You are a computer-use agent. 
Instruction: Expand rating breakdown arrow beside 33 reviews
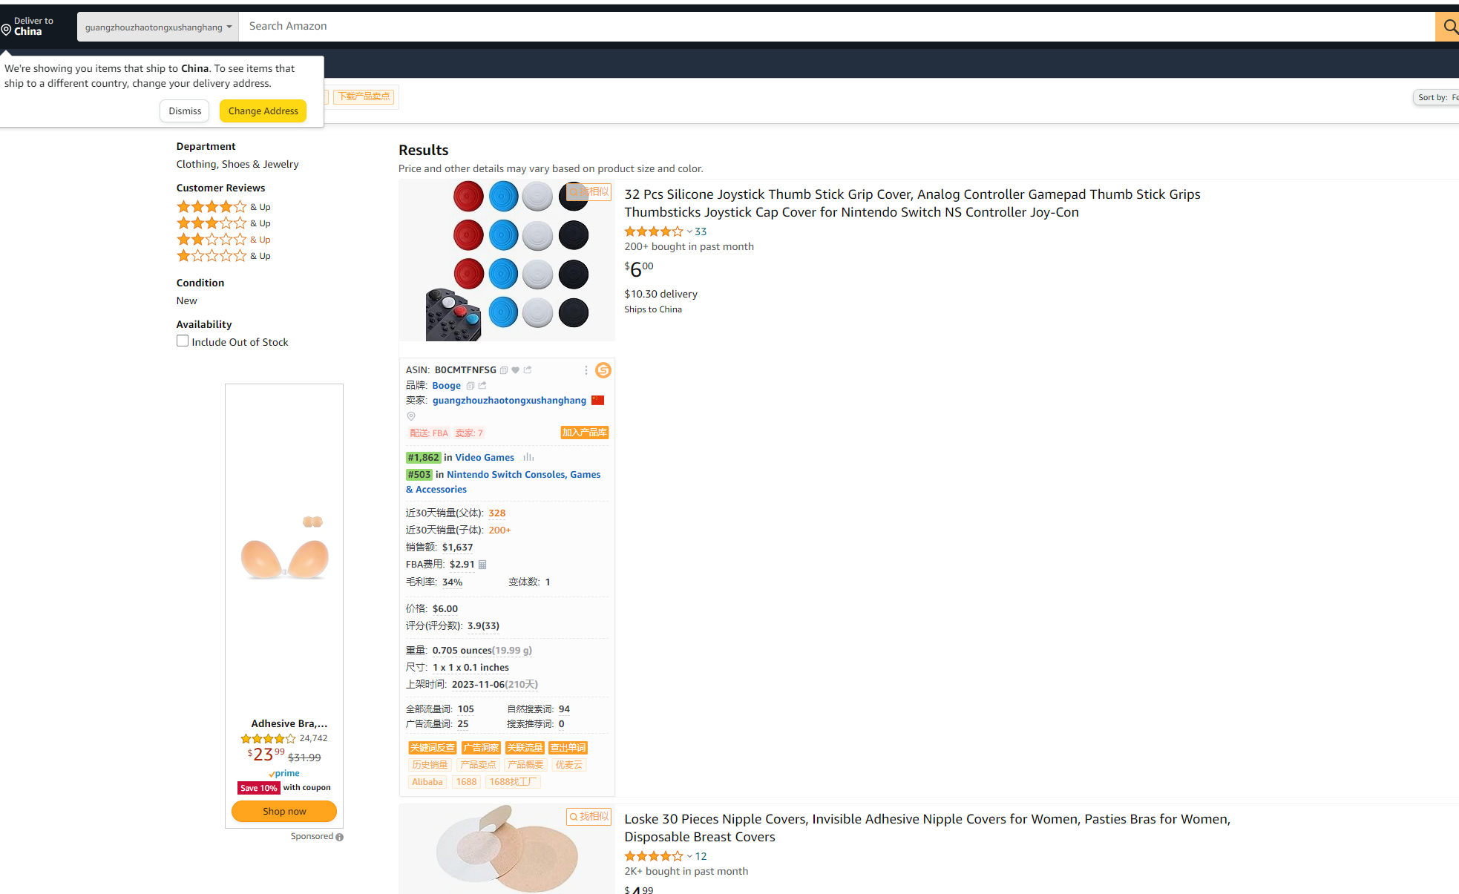[x=689, y=232]
